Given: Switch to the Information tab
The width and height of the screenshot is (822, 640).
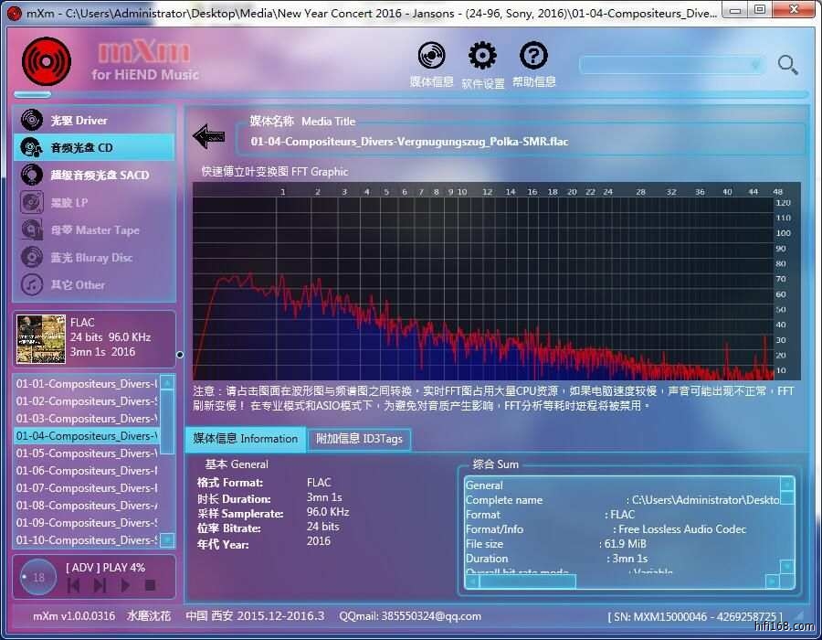Looking at the screenshot, I should click(x=245, y=439).
